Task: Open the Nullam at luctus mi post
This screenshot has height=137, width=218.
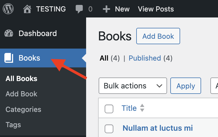Action: coord(158,128)
